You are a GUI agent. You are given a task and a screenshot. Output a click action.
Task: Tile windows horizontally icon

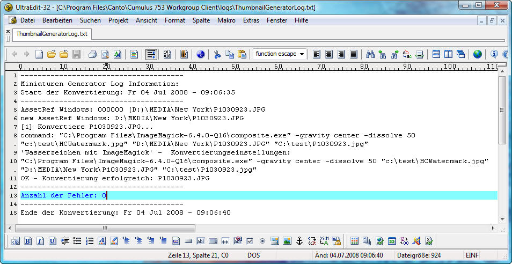click(436, 54)
